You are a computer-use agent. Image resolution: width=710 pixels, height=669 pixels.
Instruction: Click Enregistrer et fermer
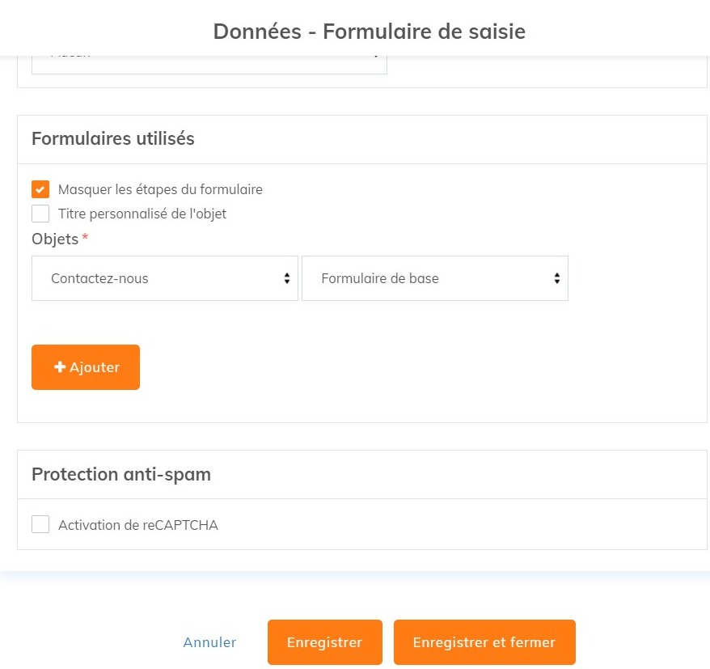pyautogui.click(x=484, y=642)
